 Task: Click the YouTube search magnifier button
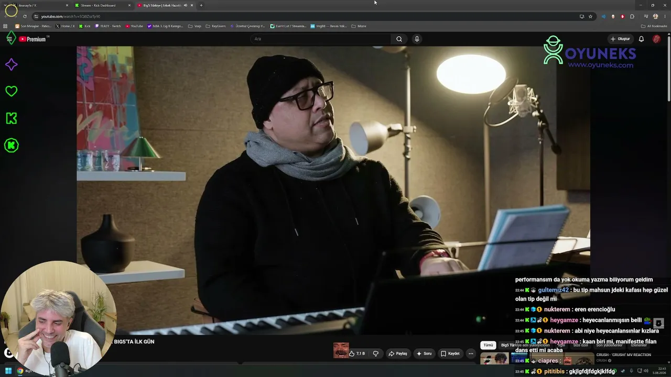[x=399, y=39]
